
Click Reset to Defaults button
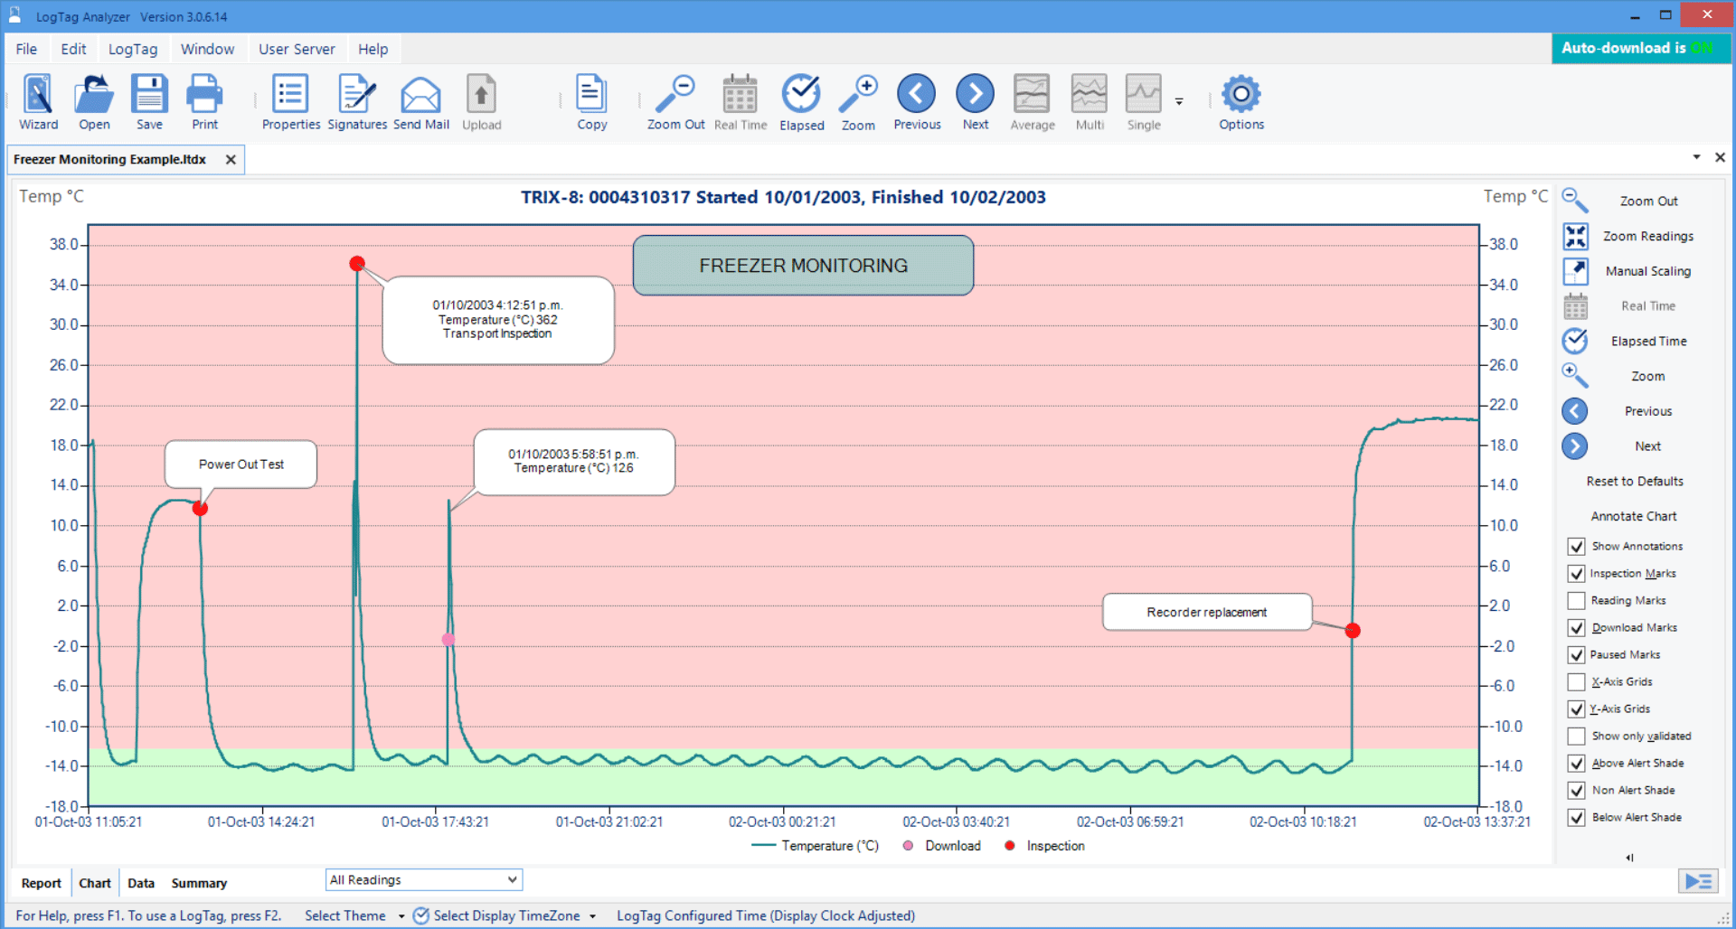coord(1634,482)
